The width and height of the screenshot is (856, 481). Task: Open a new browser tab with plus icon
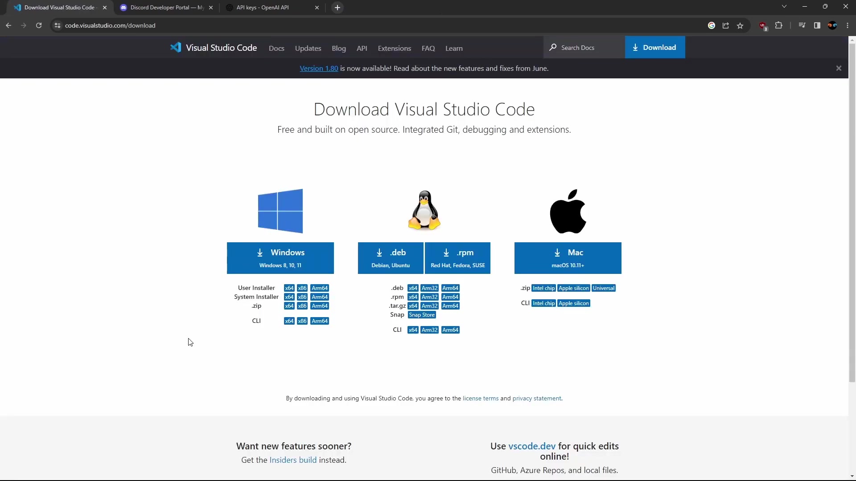(x=337, y=8)
